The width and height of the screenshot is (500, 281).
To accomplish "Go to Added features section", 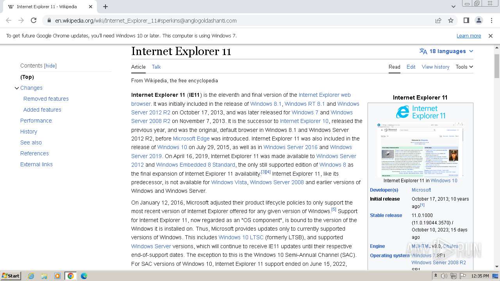I will [x=42, y=110].
